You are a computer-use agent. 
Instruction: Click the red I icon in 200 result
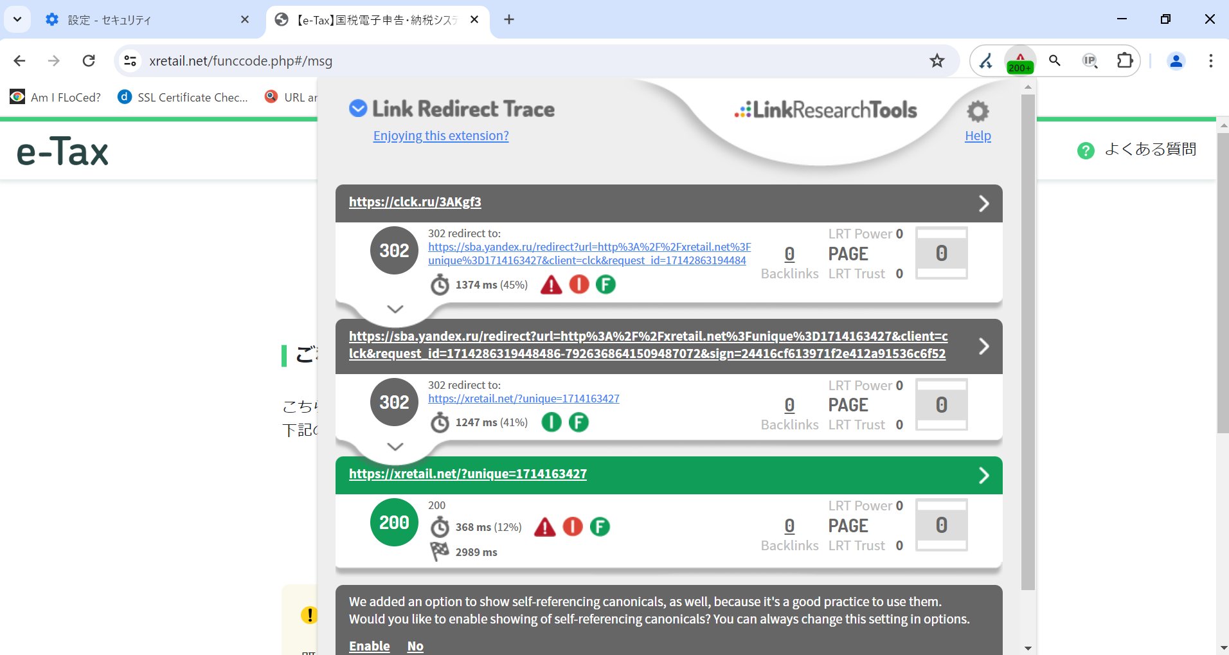573,527
